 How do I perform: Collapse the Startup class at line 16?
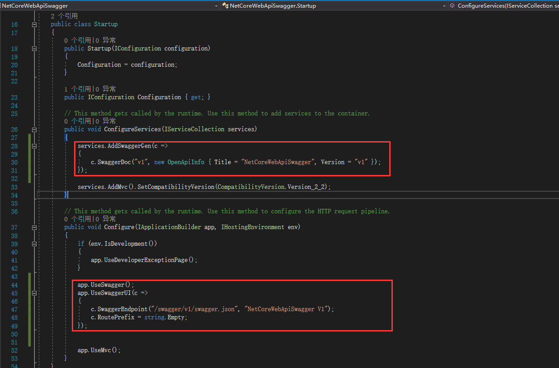(34, 24)
